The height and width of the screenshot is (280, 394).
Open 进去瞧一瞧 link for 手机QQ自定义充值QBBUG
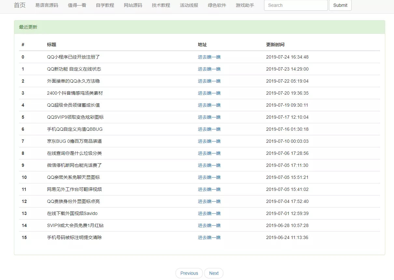209,129
